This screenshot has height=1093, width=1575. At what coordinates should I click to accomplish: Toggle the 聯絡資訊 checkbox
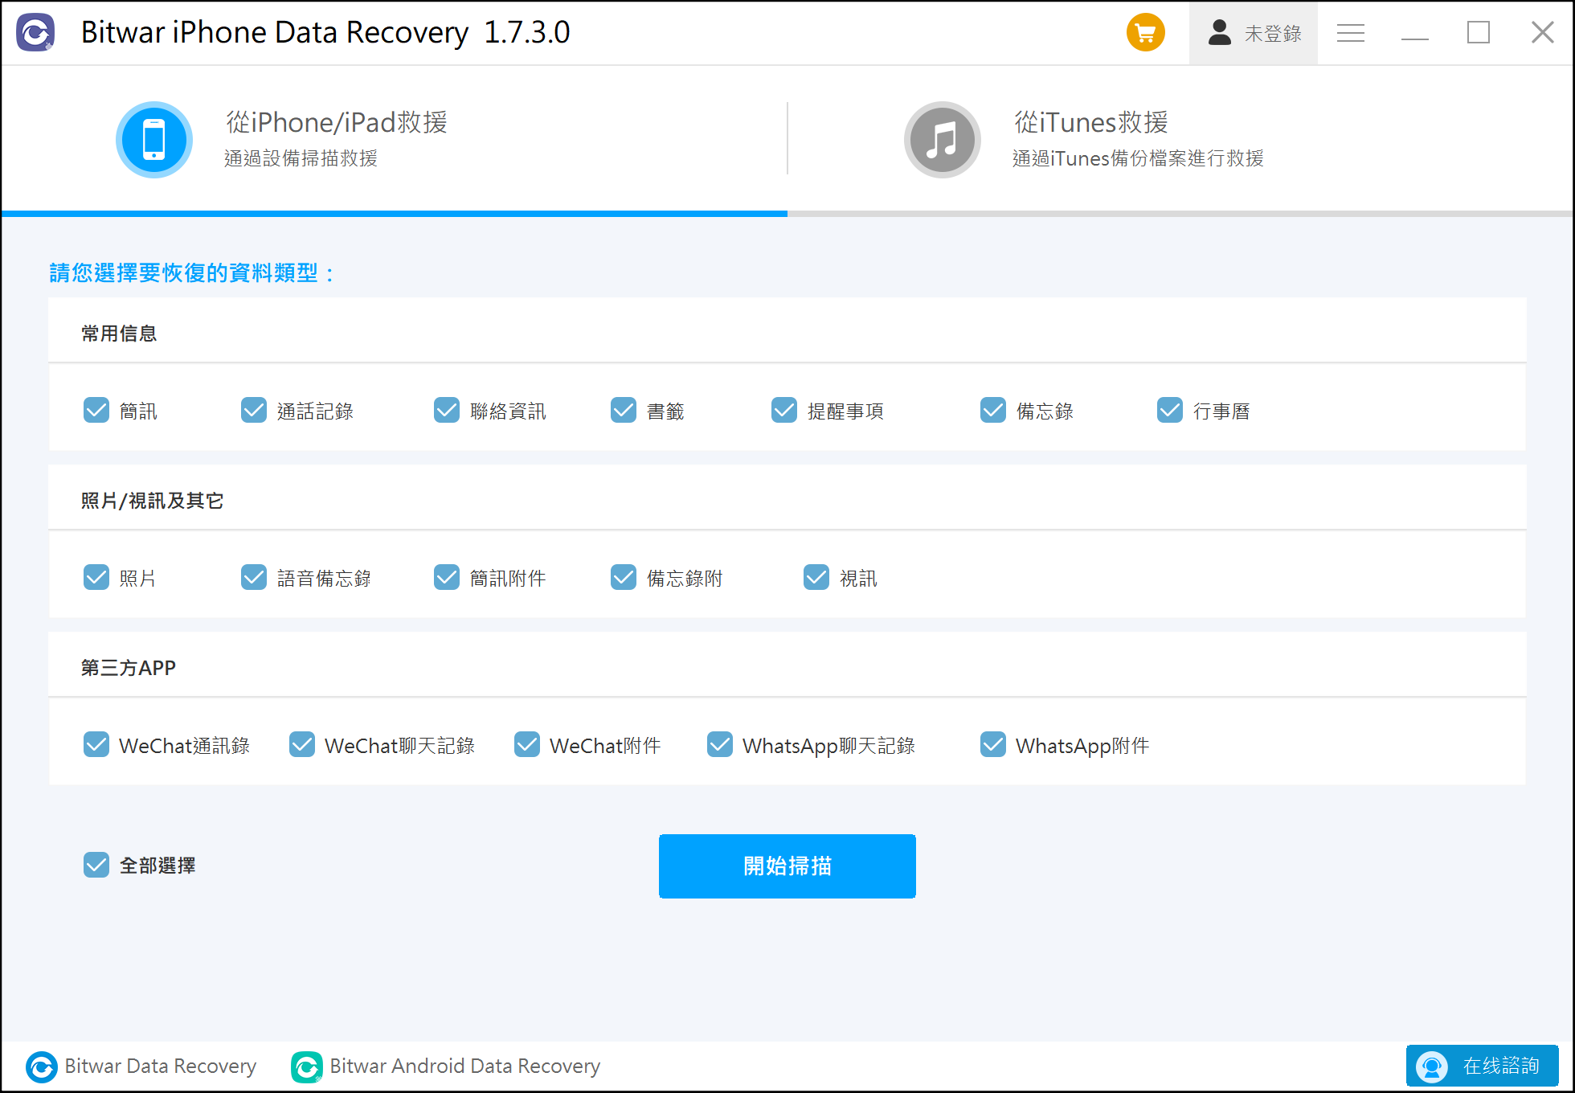pyautogui.click(x=447, y=410)
